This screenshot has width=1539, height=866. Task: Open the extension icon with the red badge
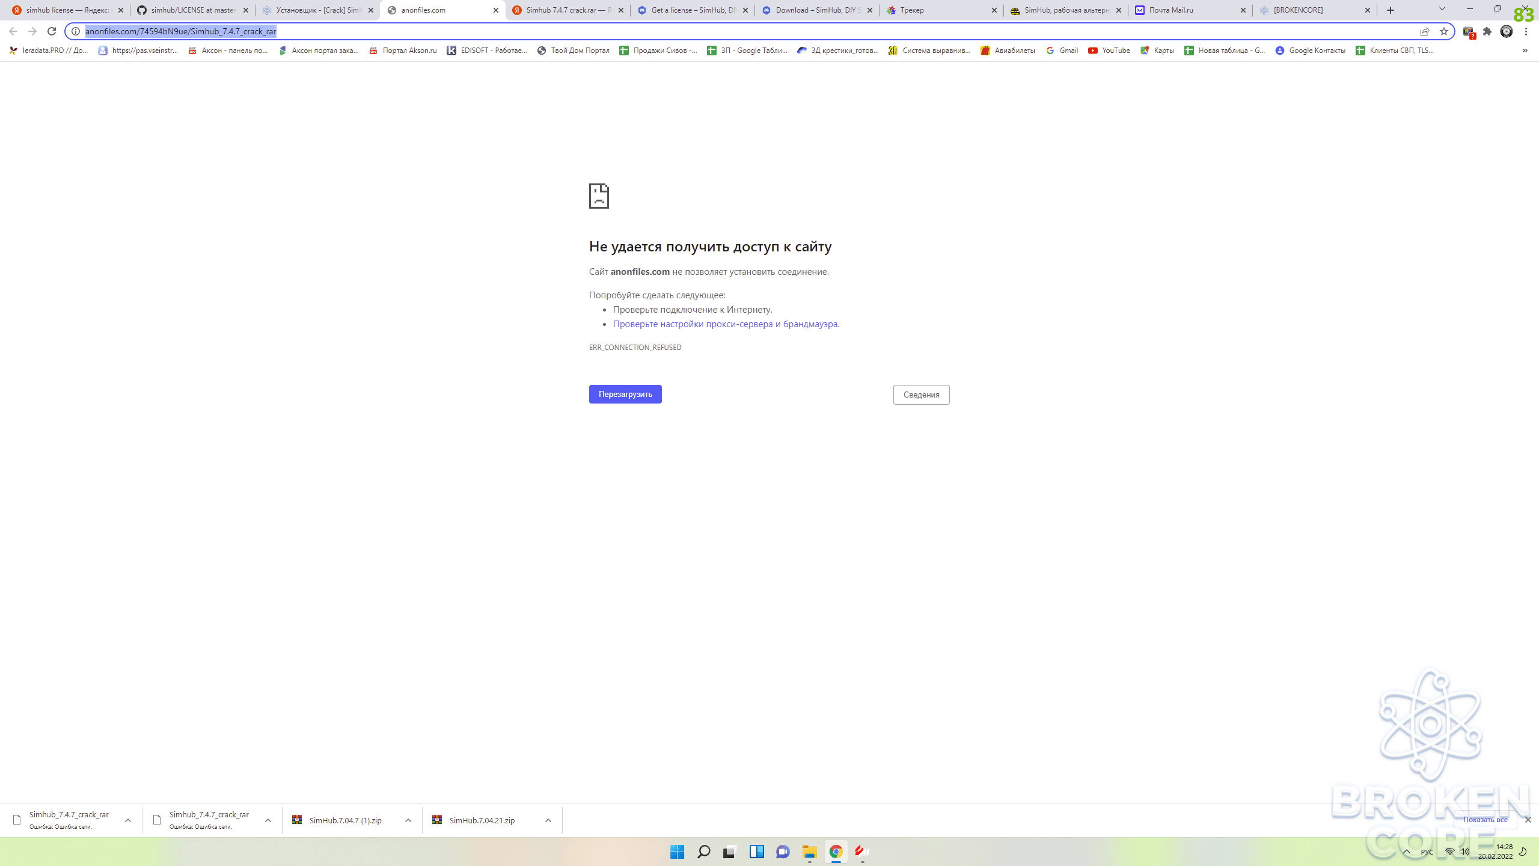(1469, 32)
